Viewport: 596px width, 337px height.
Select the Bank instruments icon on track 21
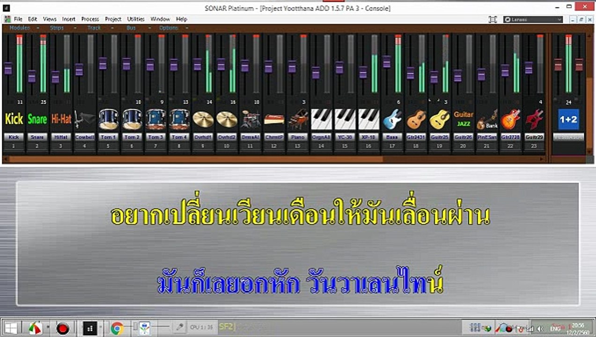pos(487,119)
